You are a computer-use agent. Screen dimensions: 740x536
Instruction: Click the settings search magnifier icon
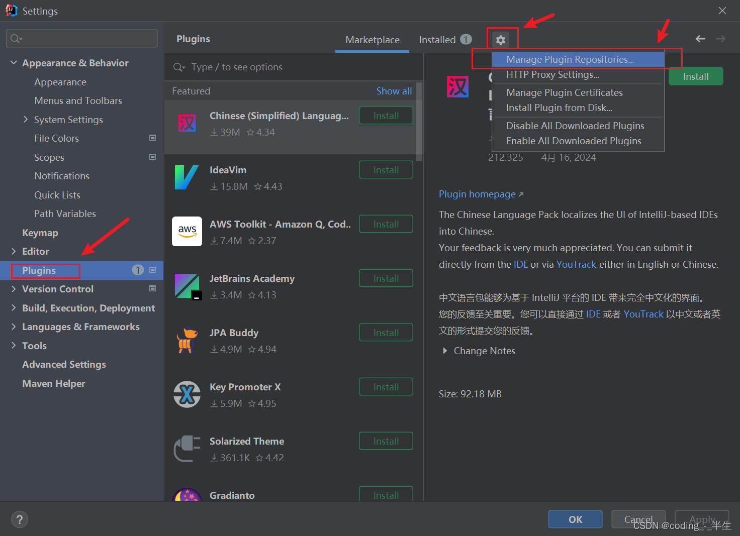tap(16, 39)
